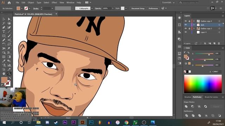The height and width of the screenshot is (126, 225).
Task: Expand the Outline copy 3 layer
Action: (x=194, y=29)
